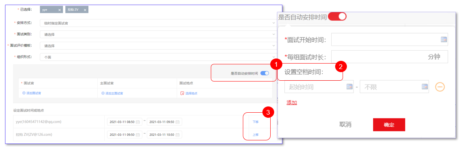Click the 面试开始时间 input field

(390, 40)
